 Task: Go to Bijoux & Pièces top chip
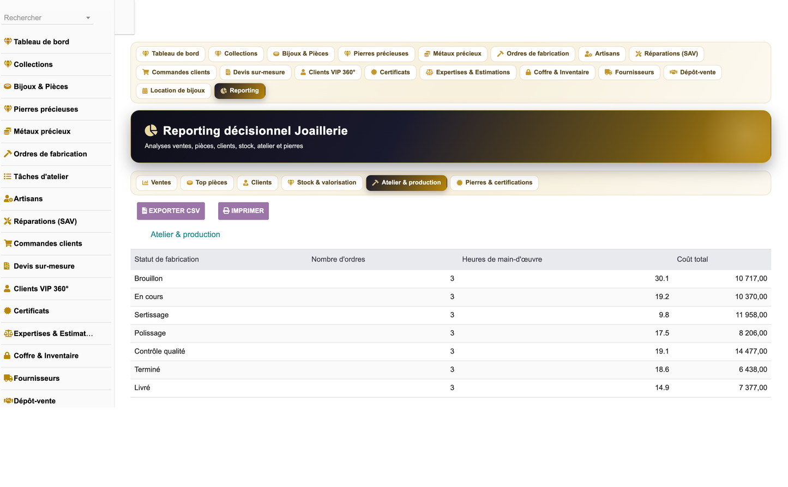300,53
